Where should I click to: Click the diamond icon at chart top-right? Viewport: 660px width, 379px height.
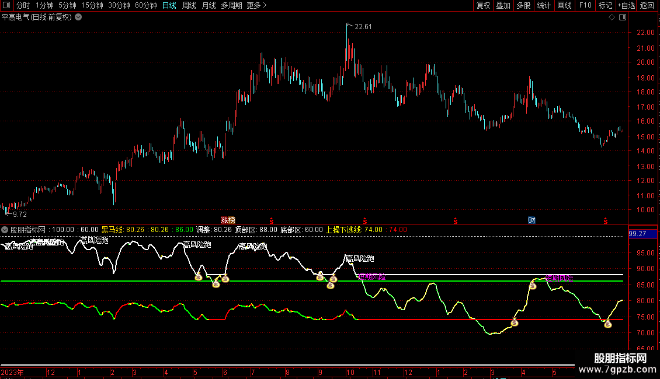(x=612, y=17)
